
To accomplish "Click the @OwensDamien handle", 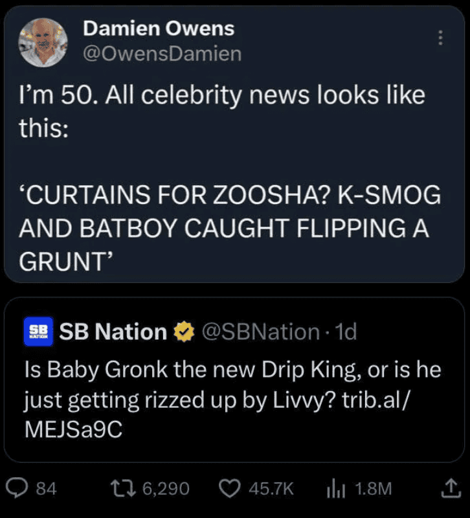I will (162, 54).
